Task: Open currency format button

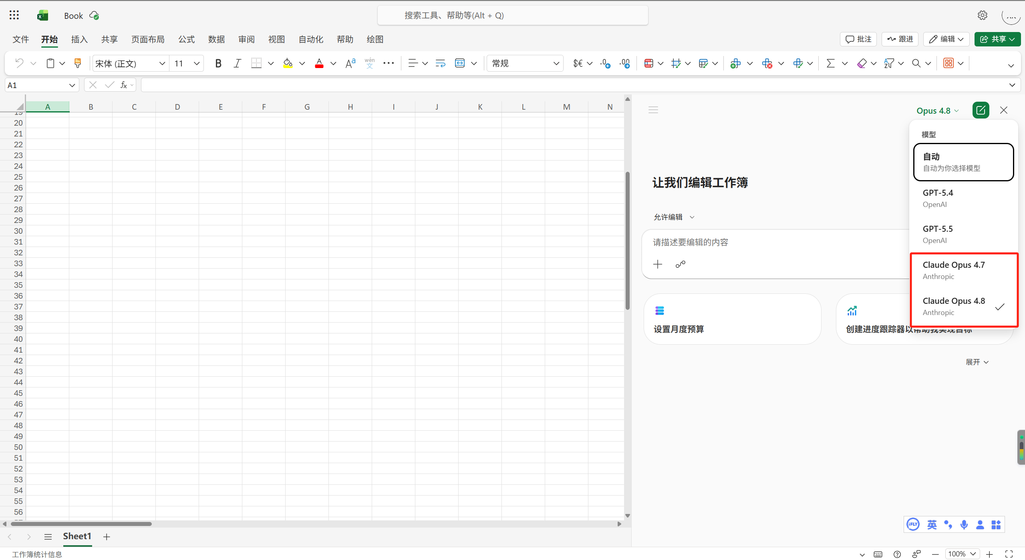Action: click(578, 63)
